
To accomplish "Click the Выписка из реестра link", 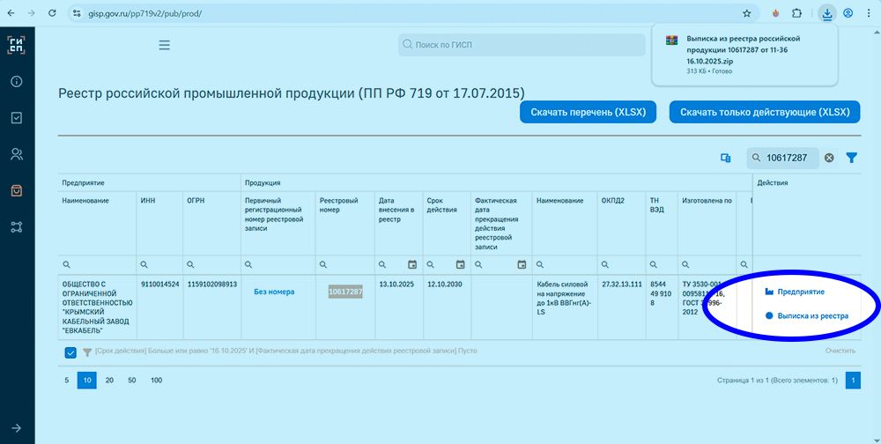I will point(811,315).
